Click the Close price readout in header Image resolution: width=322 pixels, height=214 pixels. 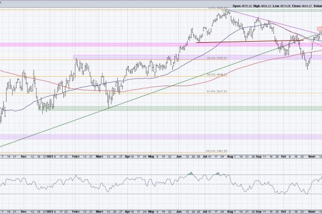302,6
